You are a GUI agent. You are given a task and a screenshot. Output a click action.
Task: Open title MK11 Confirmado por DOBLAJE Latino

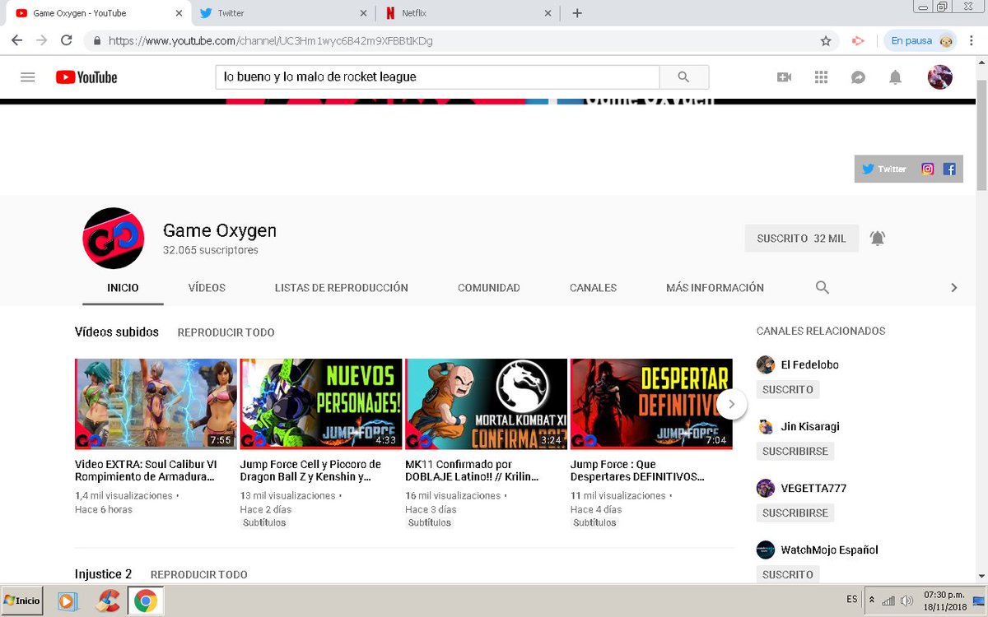click(x=472, y=471)
